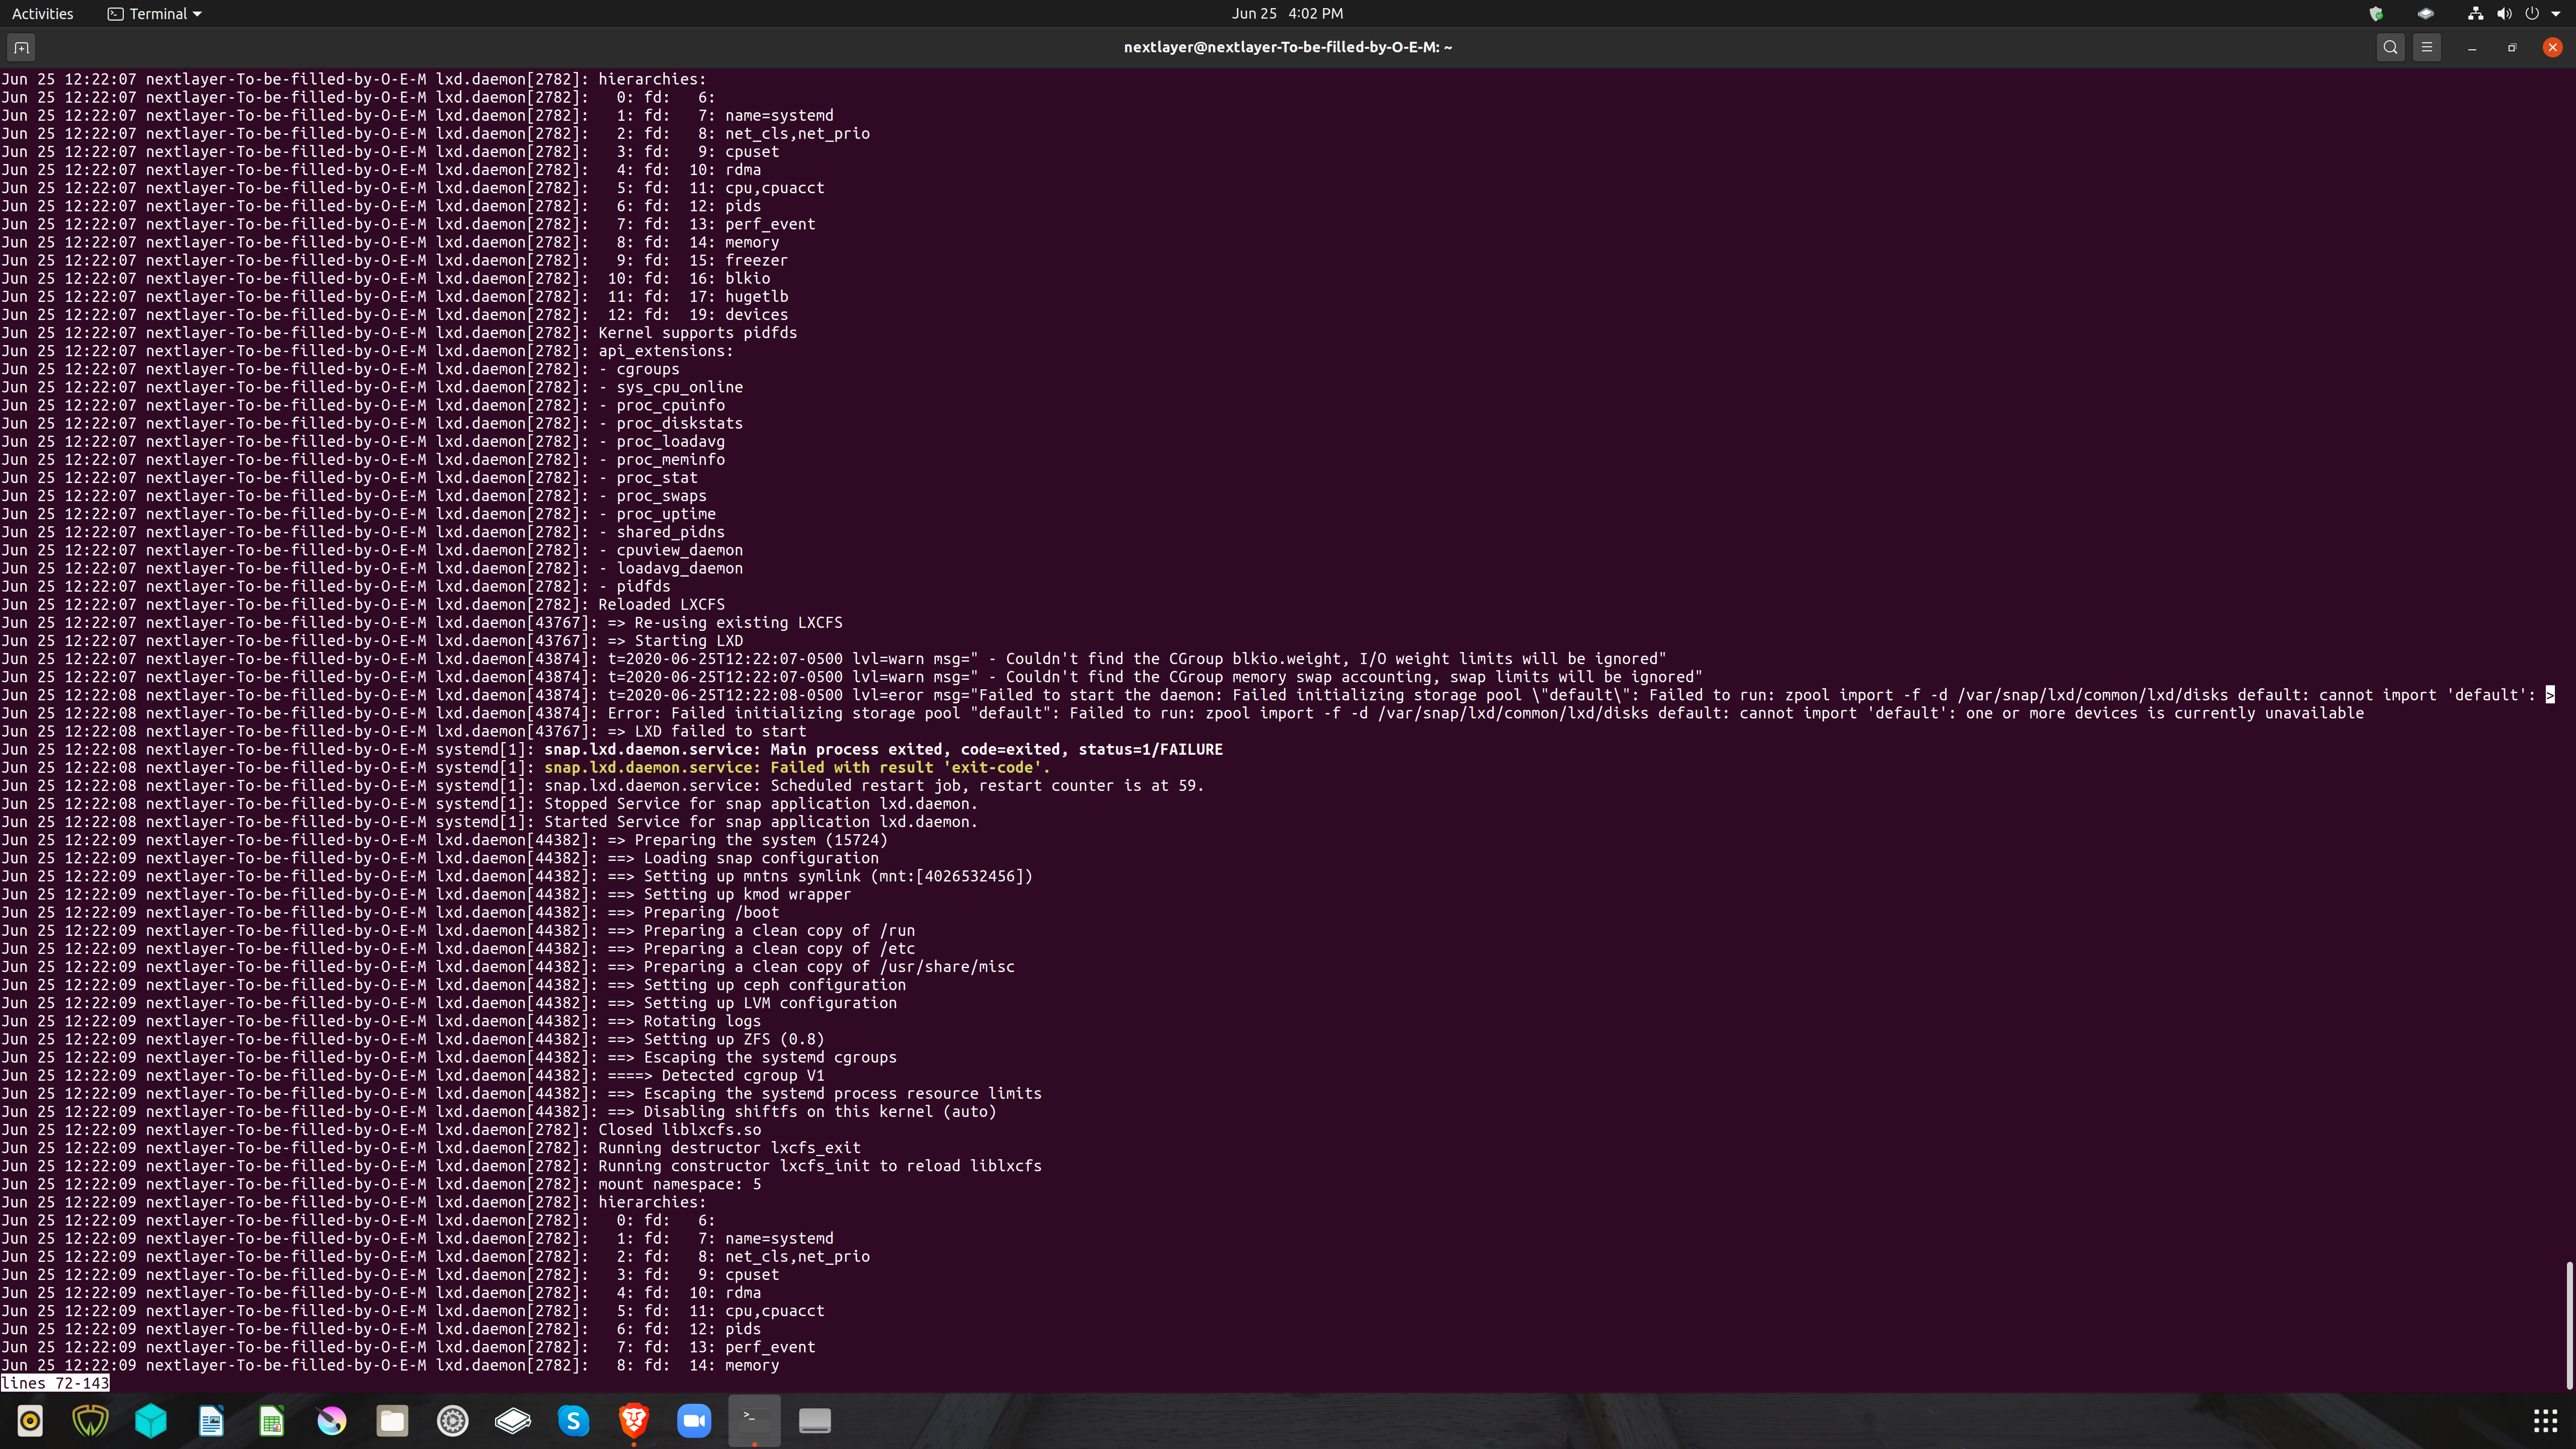
Task: Click the power icon in the top bar
Action: pos(2531,13)
